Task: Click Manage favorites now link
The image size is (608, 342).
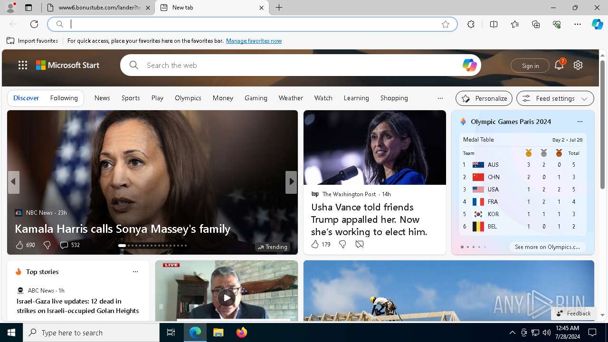Action: coord(254,41)
